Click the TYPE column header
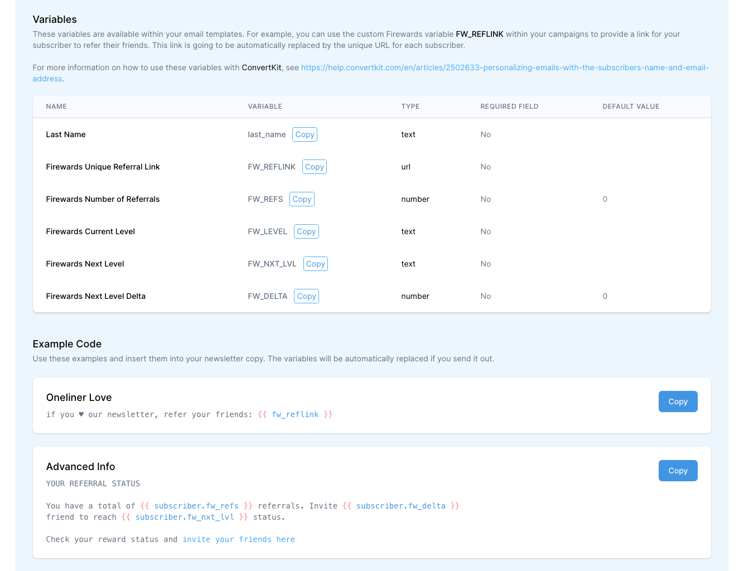Viewport: 744px width, 571px height. [x=410, y=107]
